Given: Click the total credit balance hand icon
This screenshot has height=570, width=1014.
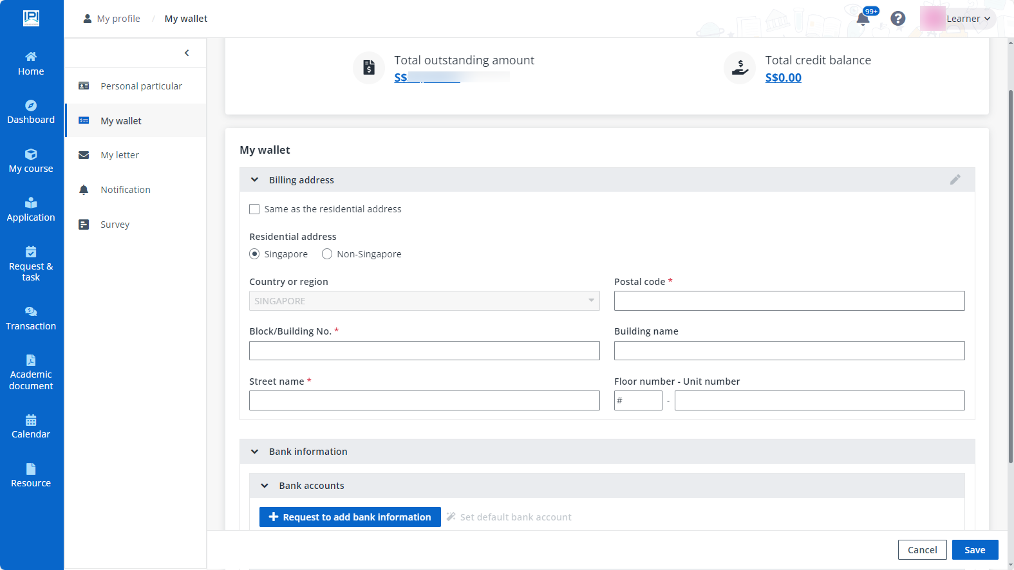Looking at the screenshot, I should pyautogui.click(x=740, y=68).
